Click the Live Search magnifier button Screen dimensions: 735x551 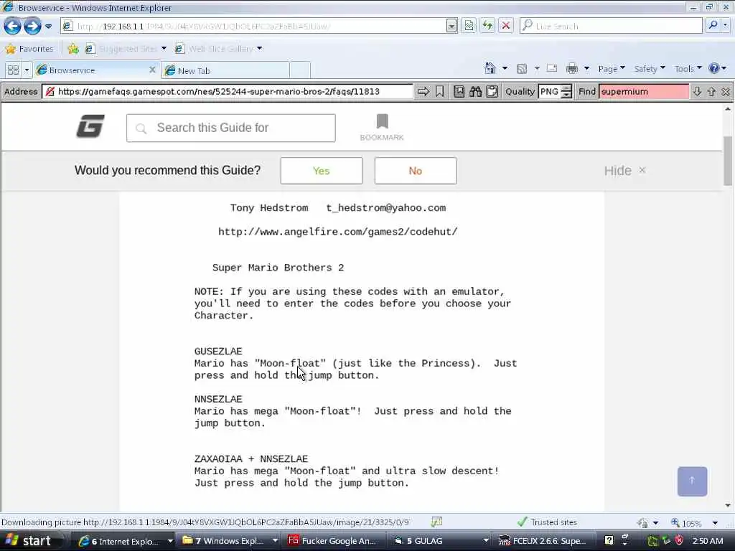[x=713, y=25]
